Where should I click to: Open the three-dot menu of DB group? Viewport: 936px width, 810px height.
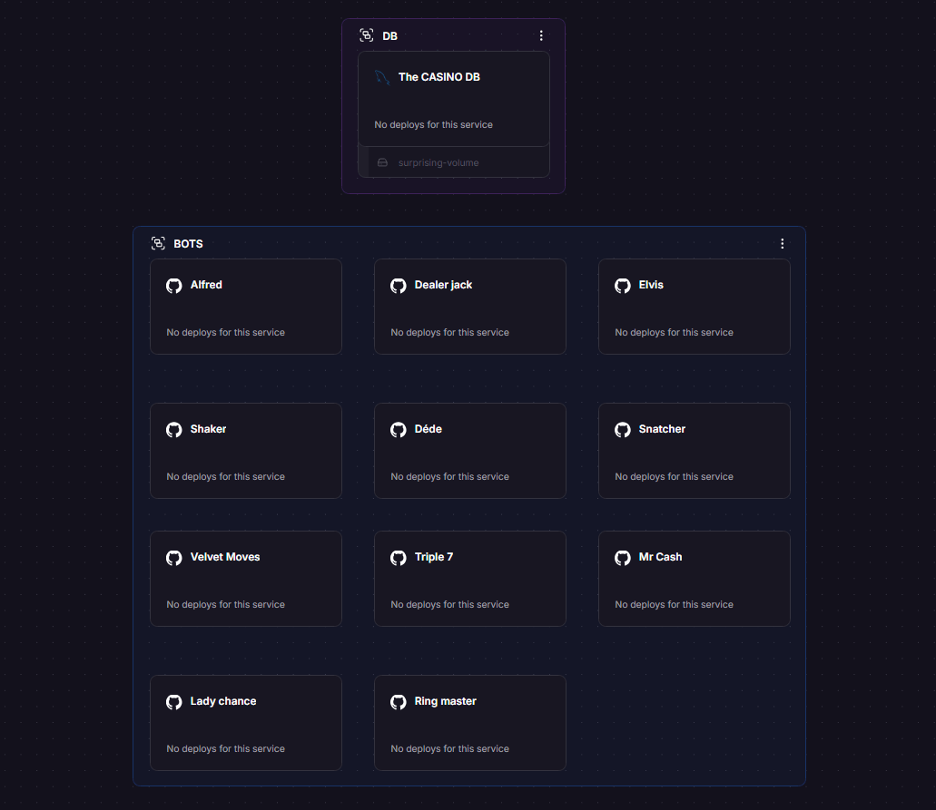click(x=541, y=36)
